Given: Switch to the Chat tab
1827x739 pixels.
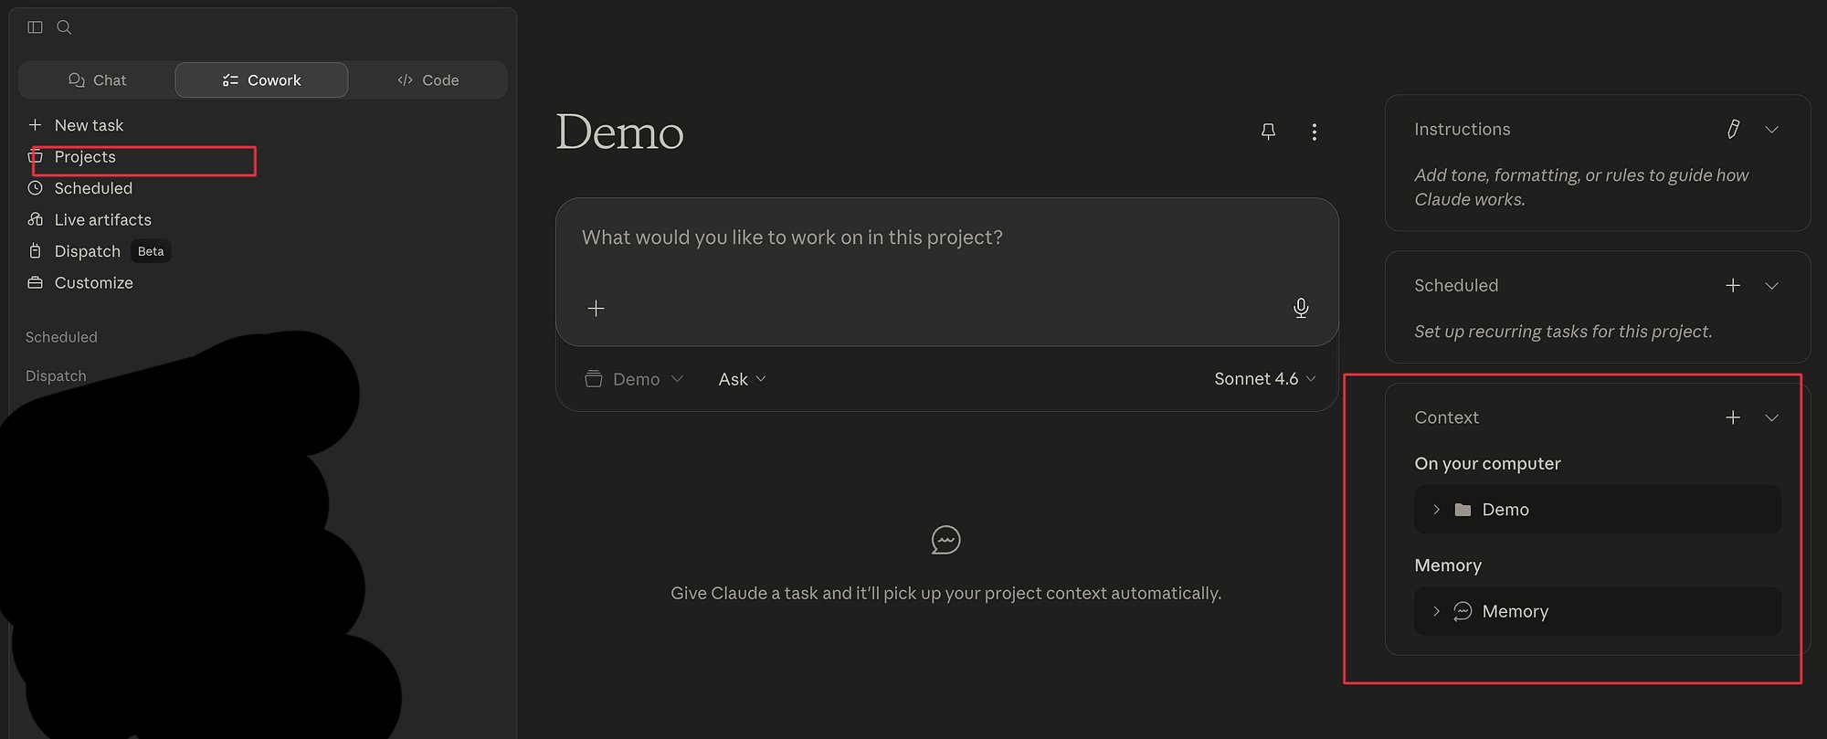Looking at the screenshot, I should pos(97,80).
